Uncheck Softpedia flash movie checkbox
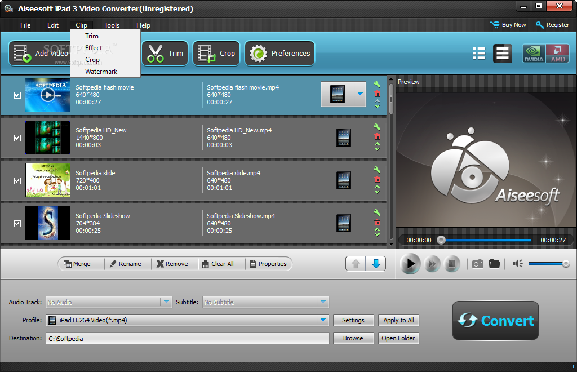The width and height of the screenshot is (577, 372). 17,95
